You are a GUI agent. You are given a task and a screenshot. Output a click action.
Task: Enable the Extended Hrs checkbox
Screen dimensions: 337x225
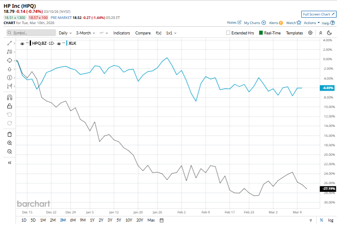228,33
